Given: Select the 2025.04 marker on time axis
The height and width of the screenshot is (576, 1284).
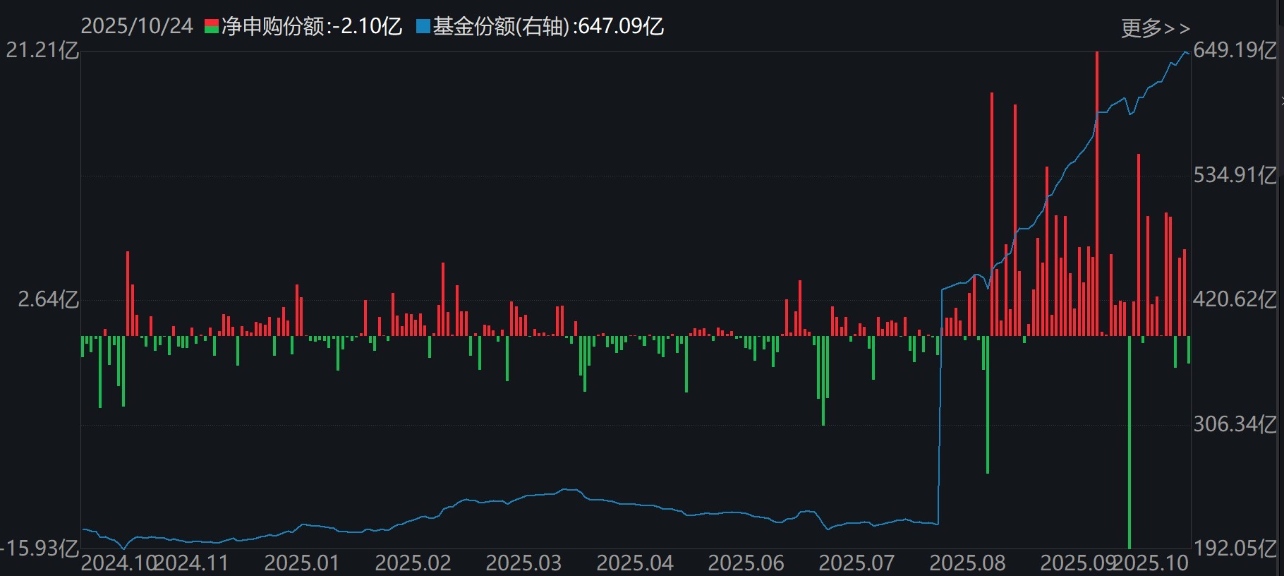Looking at the screenshot, I should click(x=635, y=563).
